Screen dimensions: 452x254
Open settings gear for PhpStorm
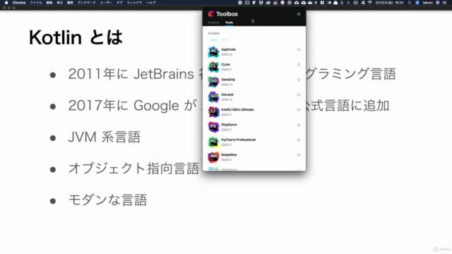299,125
